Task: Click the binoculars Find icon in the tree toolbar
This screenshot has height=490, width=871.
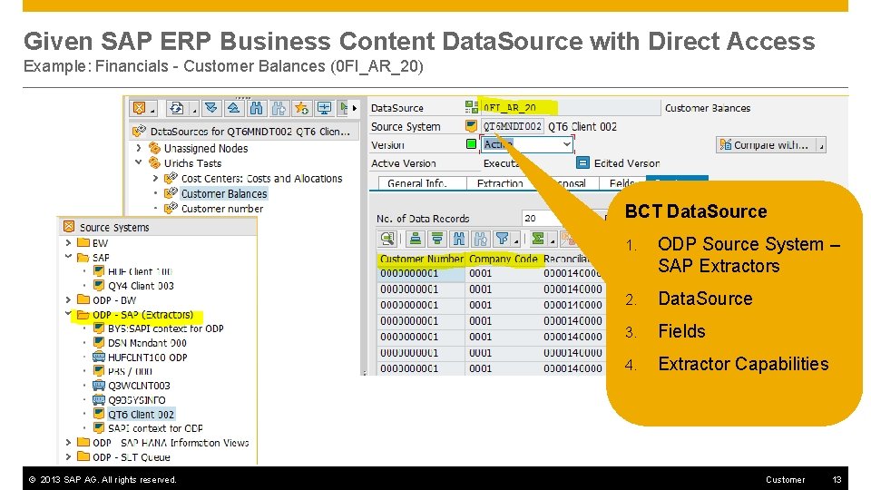Action: (257, 108)
